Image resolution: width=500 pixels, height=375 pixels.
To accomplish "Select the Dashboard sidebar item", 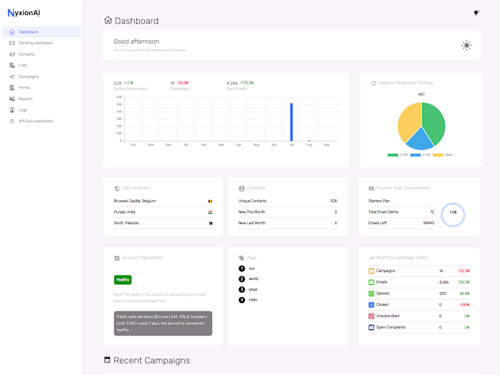I will click(x=41, y=32).
